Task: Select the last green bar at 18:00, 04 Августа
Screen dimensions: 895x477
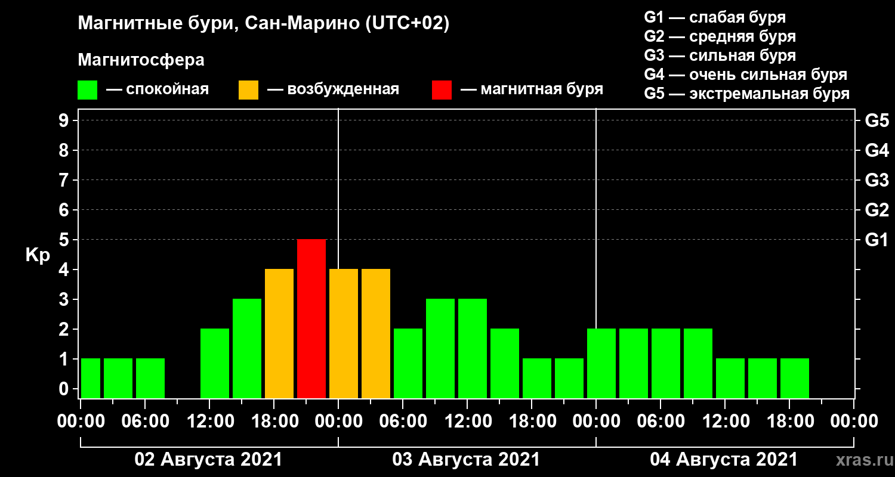Action: 795,378
